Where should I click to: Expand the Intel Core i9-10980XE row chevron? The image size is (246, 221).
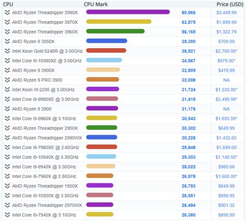(x=7, y=61)
